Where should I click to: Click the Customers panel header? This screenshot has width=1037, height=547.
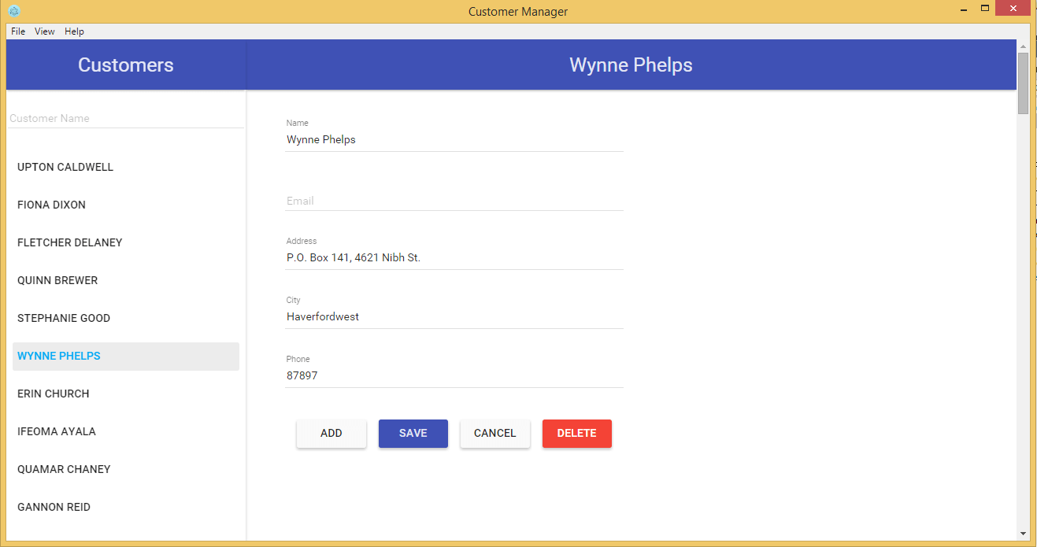coord(126,65)
